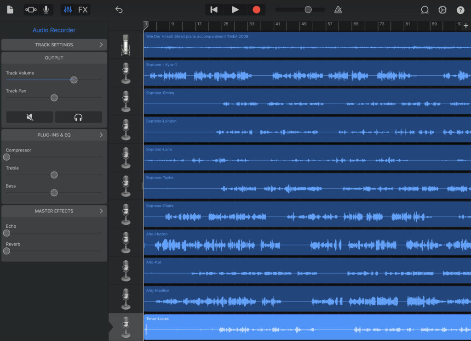Undo the last action
471x341 pixels.
coord(119,10)
